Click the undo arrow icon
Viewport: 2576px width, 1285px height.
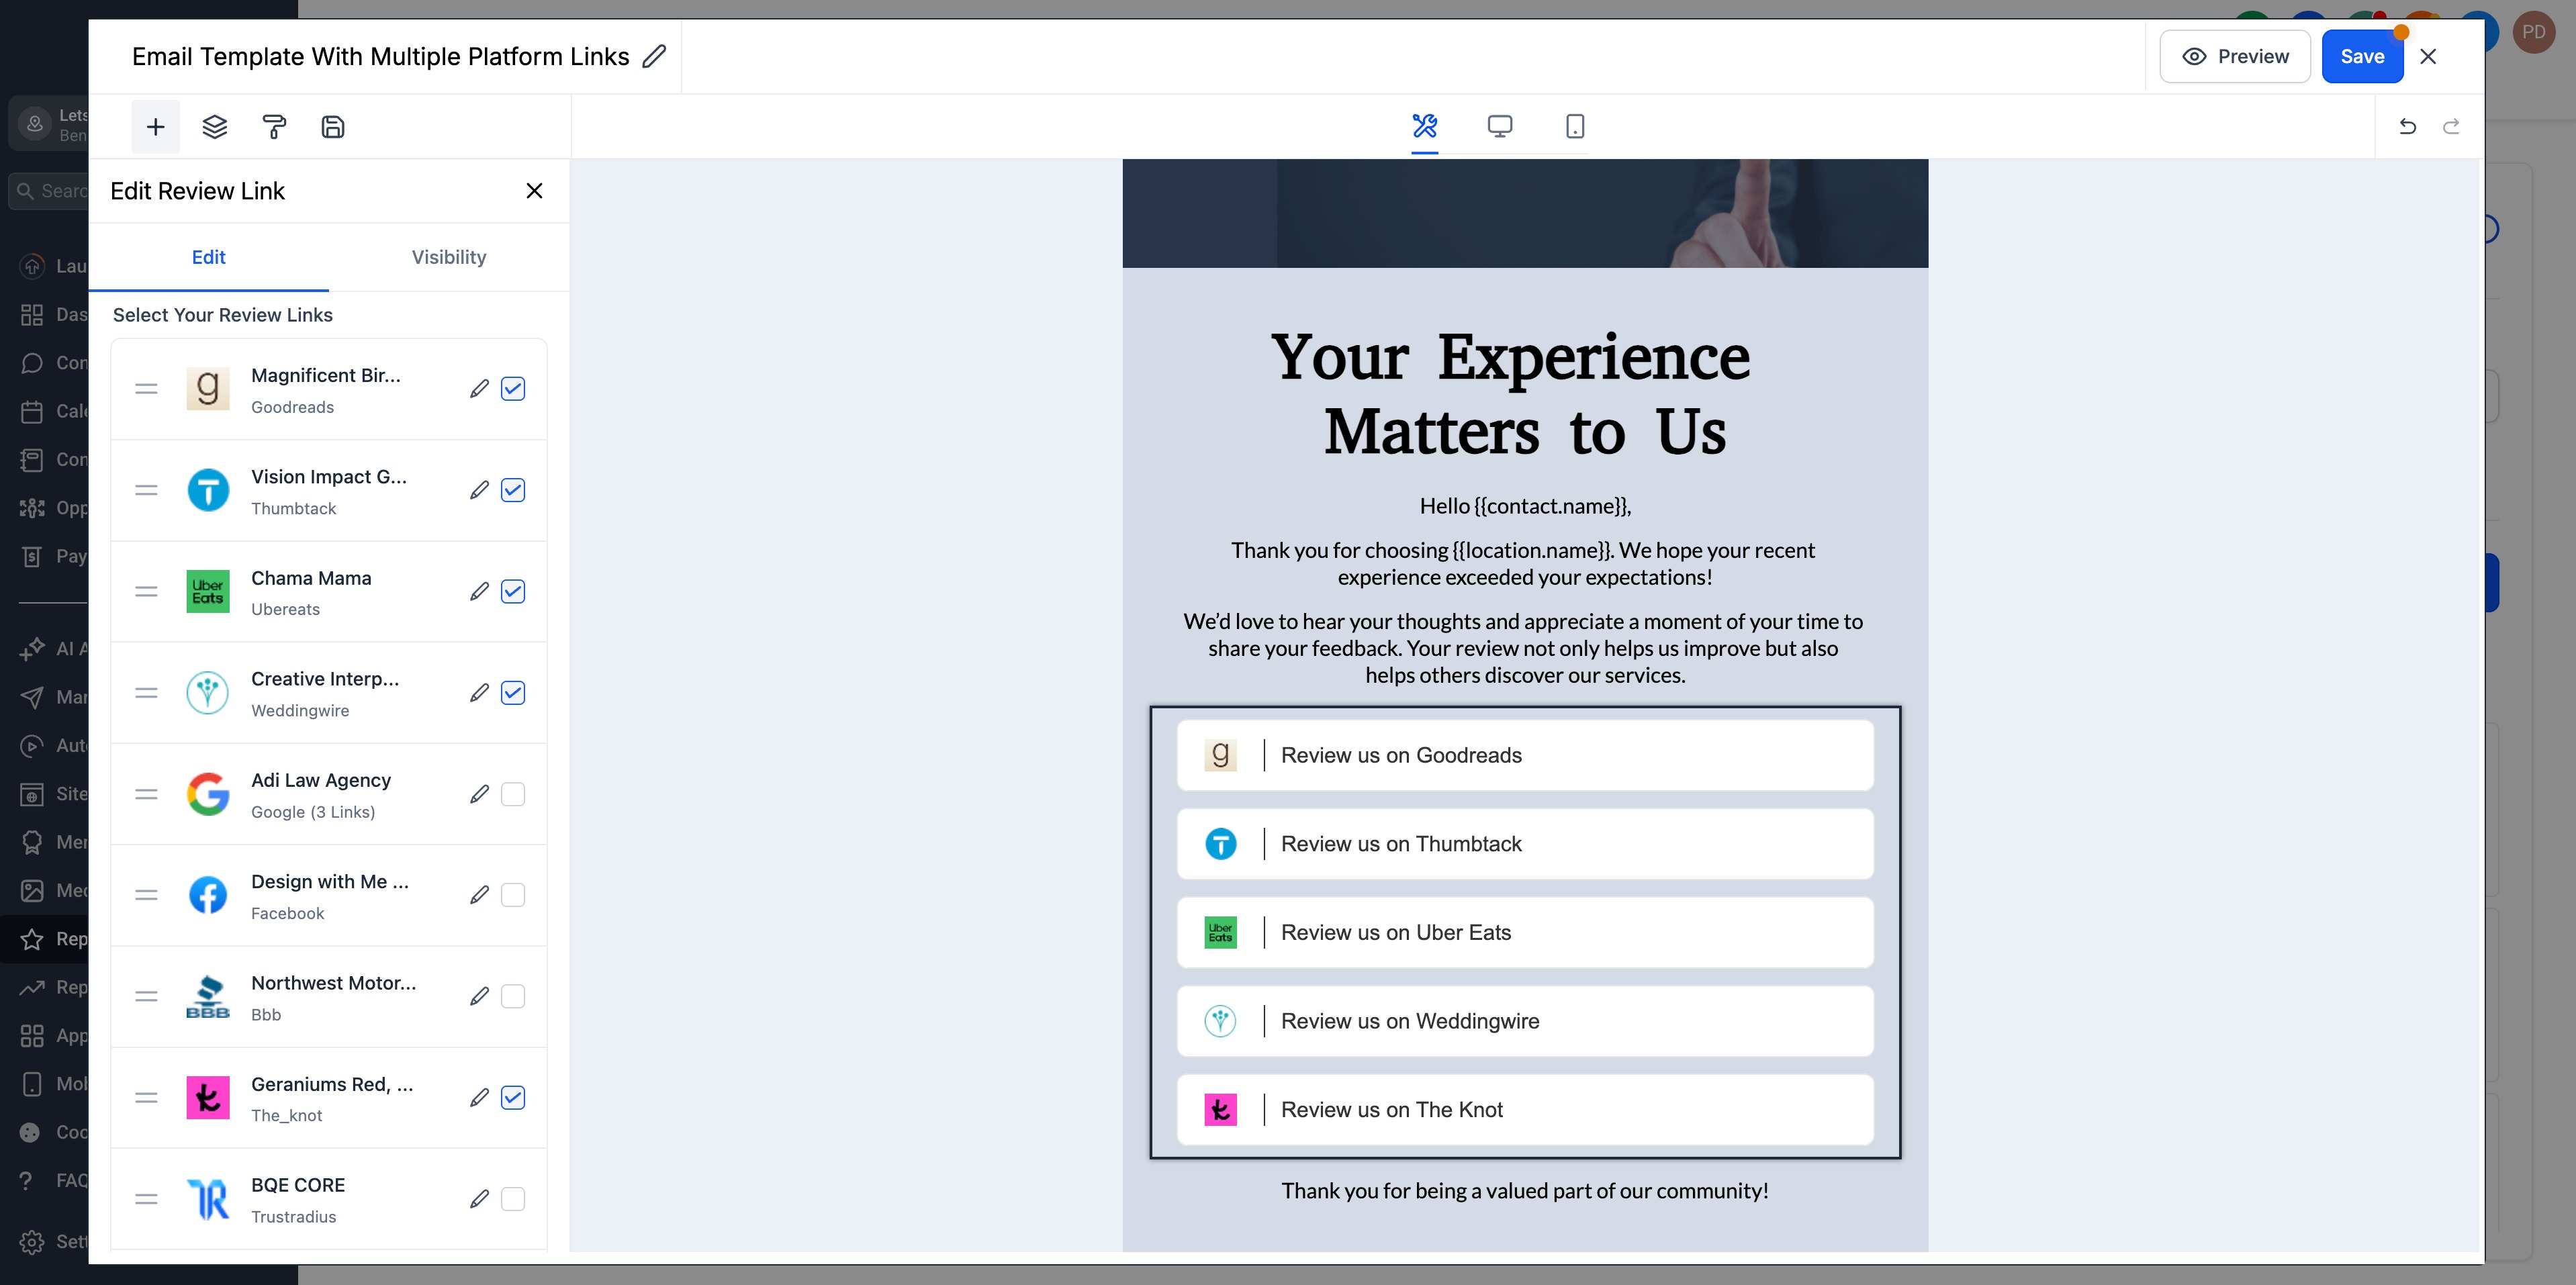click(x=2407, y=126)
